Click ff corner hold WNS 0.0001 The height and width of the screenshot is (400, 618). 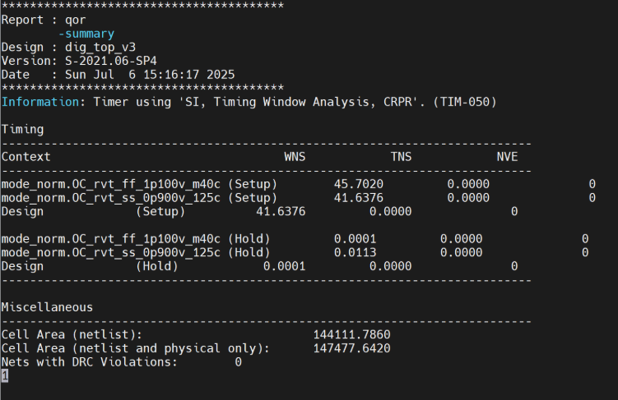355,239
